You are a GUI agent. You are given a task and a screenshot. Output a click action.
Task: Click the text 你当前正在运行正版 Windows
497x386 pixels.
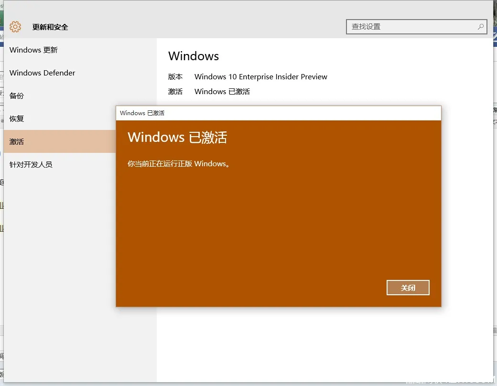178,164
